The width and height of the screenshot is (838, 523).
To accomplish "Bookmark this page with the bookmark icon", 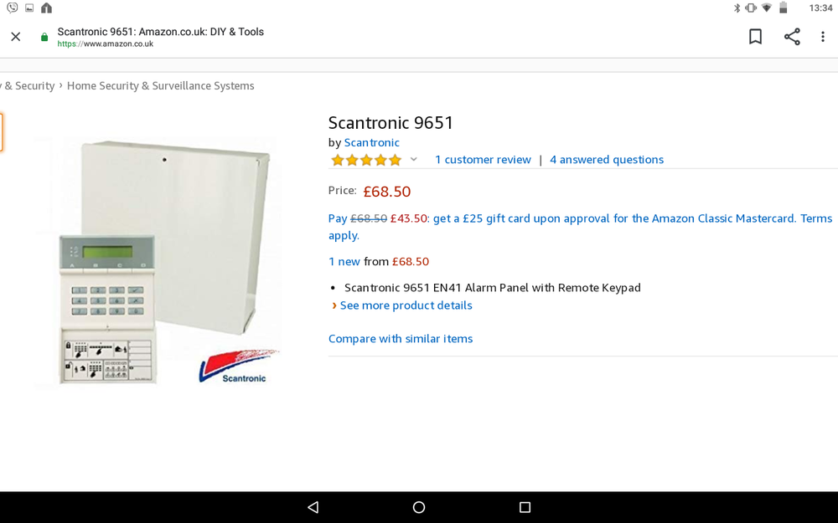I will point(755,36).
